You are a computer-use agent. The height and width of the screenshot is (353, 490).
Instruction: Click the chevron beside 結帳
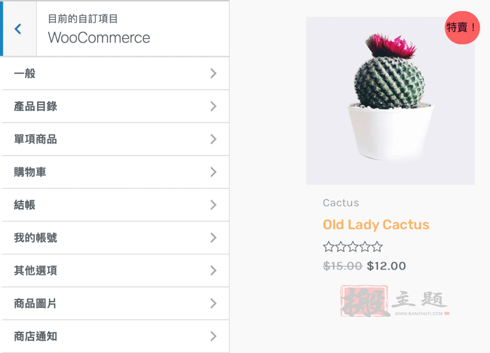coord(213,205)
